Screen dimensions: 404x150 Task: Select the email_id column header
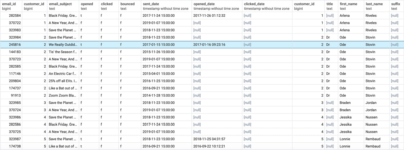pos(11,6)
